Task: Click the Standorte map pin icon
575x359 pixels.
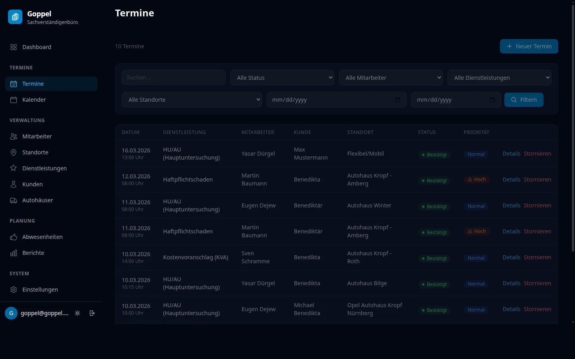Action: tap(14, 152)
